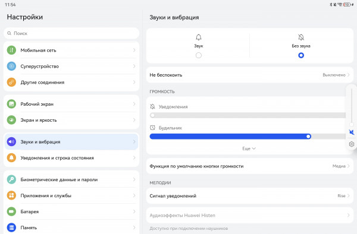Click the Батарея green battery icon
Image resolution: width=357 pixels, height=234 pixels.
click(x=11, y=211)
